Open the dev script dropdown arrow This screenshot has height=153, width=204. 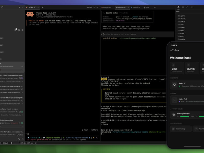click(x=94, y=8)
